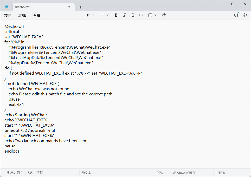Apply italic formatting

tap(124, 15)
